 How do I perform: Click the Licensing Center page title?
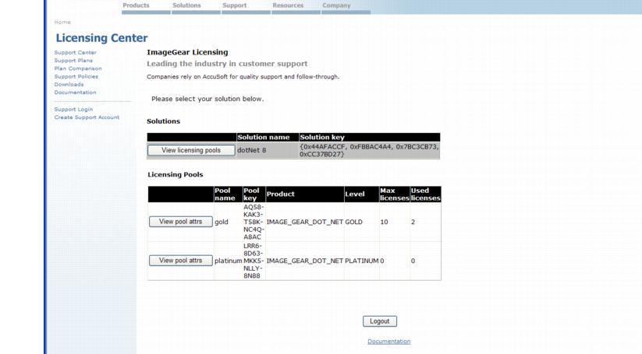pyautogui.click(x=101, y=38)
